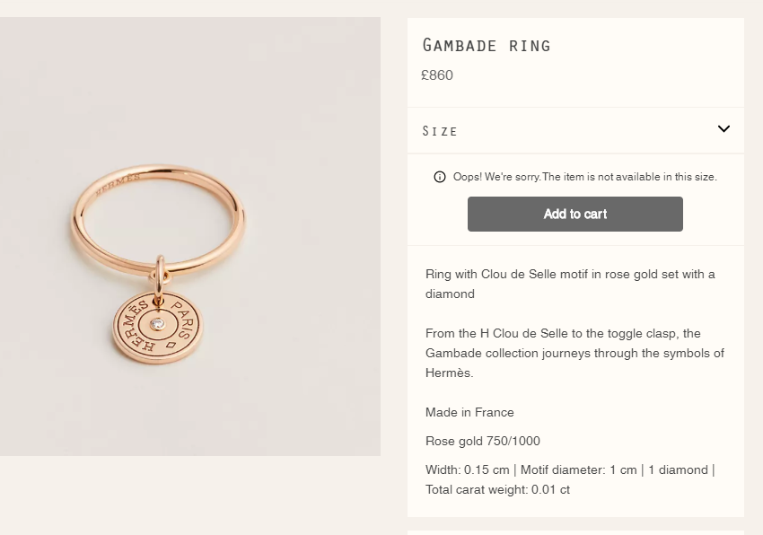
Task: Click the PARIS lettering on the medallion
Action: click(185, 314)
